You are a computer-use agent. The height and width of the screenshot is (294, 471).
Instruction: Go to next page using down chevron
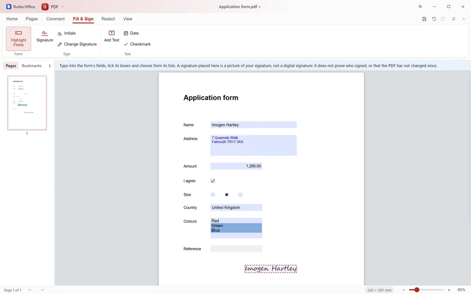pos(42,290)
